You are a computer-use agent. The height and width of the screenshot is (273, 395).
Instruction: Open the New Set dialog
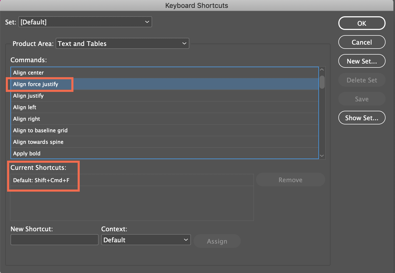362,61
